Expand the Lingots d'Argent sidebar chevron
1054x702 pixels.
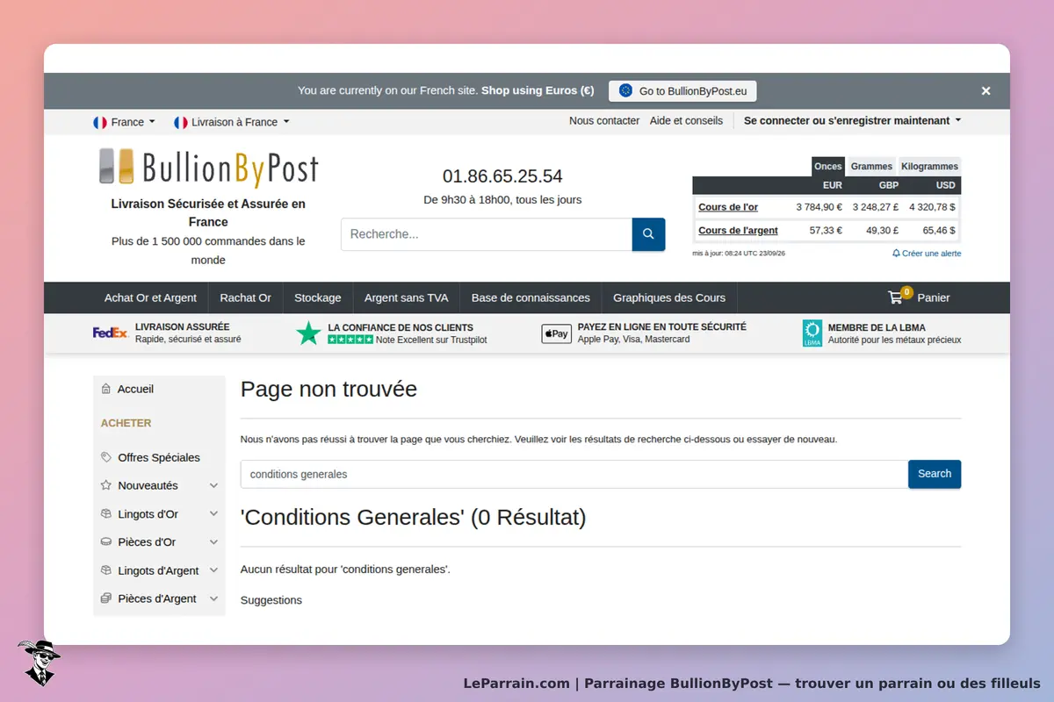tap(213, 570)
